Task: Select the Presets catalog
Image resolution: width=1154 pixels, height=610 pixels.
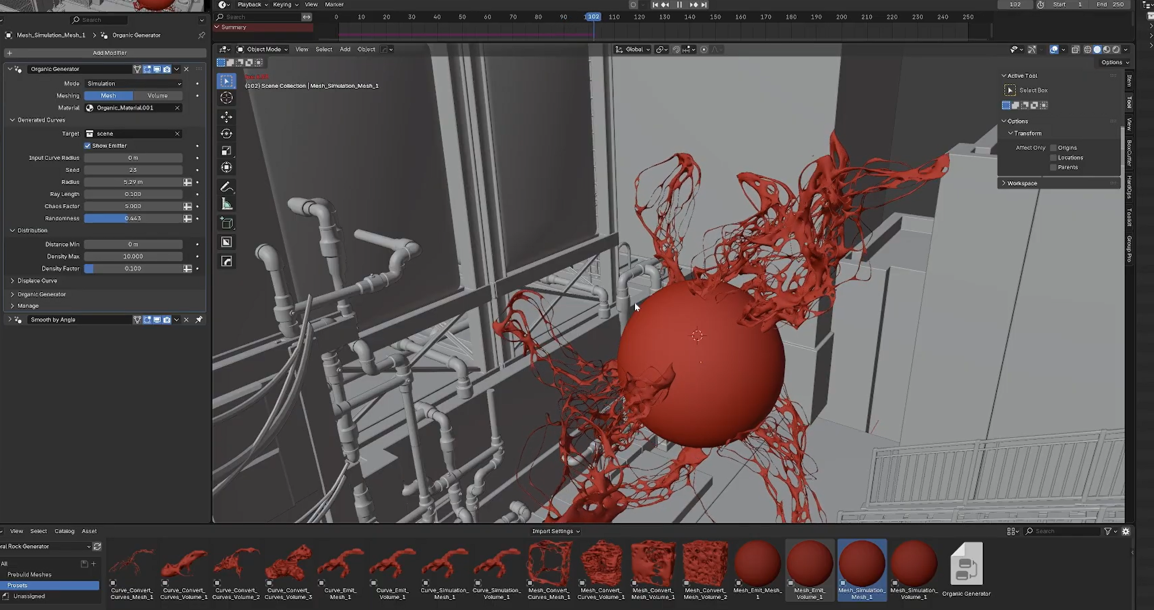Action: [50, 586]
